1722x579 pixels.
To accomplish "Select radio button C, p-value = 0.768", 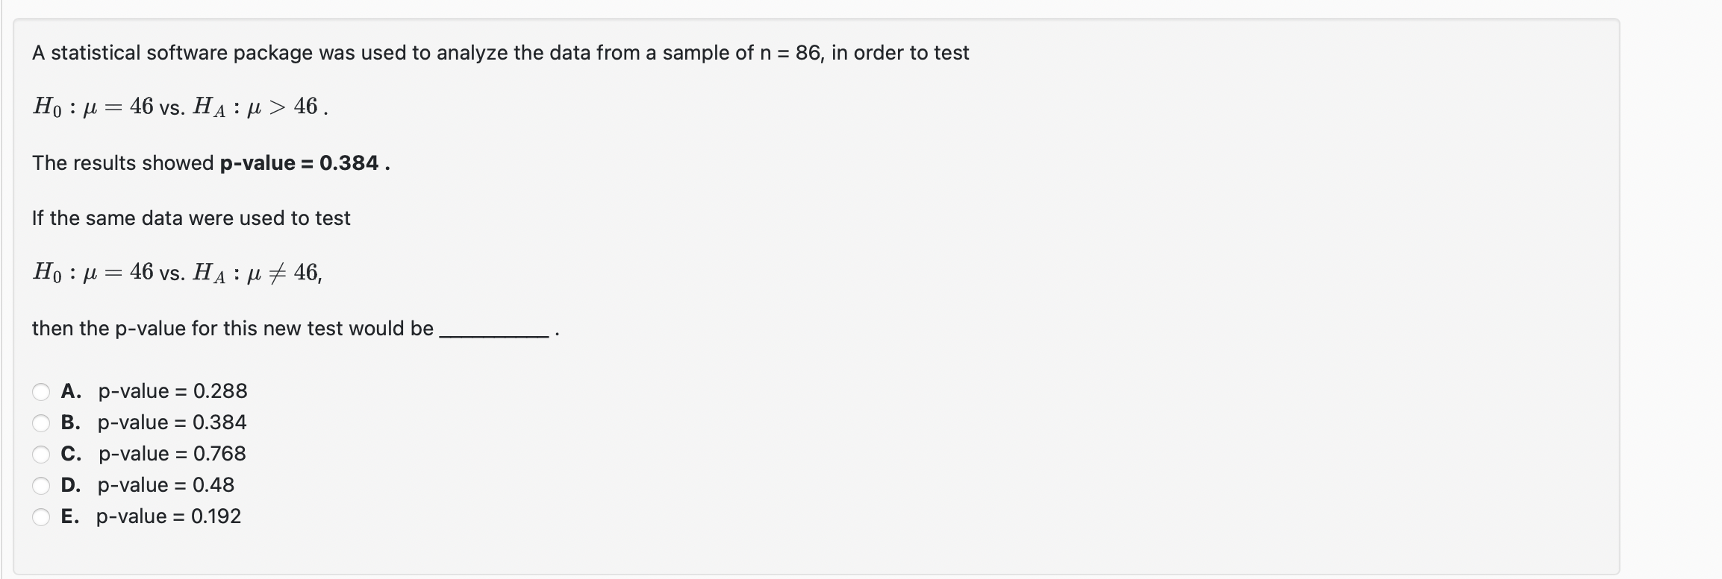I will (x=41, y=453).
